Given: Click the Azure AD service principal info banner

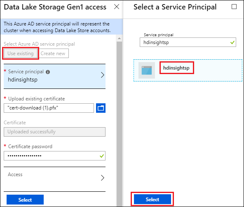Looking at the screenshot, I should pos(62,27).
